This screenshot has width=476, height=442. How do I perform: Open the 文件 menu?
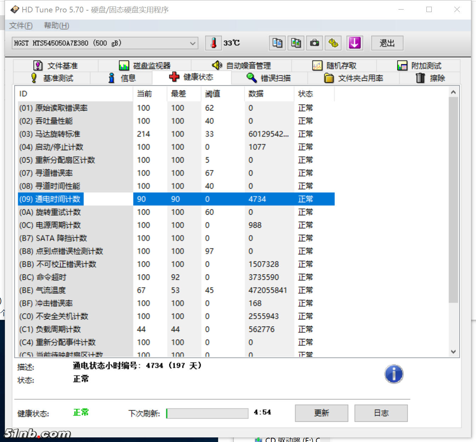[21, 25]
